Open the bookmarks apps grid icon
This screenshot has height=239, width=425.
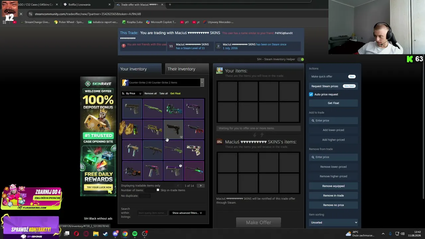coord(4,22)
